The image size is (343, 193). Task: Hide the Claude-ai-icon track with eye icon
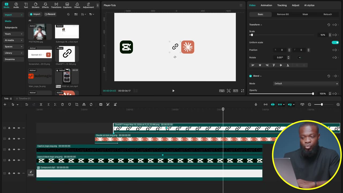point(14,139)
